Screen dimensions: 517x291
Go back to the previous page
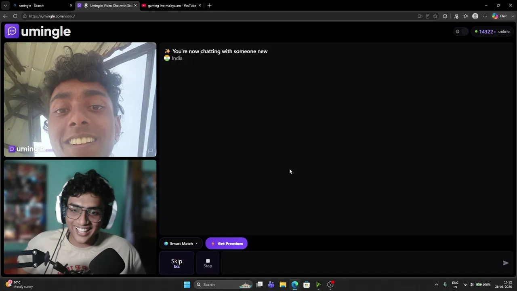pos(5,16)
